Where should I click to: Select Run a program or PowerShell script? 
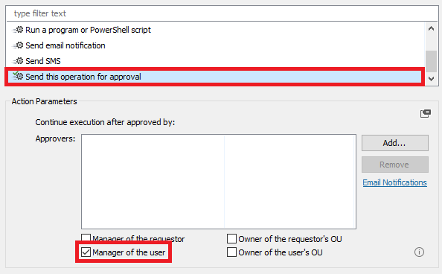click(x=88, y=30)
